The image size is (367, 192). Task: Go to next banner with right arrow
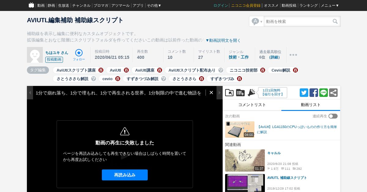click(220, 93)
